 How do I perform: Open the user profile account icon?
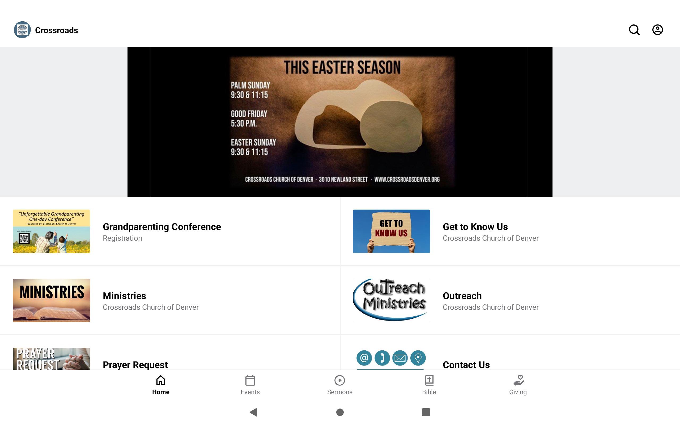tap(657, 30)
